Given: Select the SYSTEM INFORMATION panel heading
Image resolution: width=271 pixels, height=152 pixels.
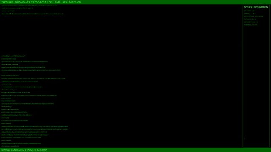Looking at the screenshot, I should tap(256, 7).
